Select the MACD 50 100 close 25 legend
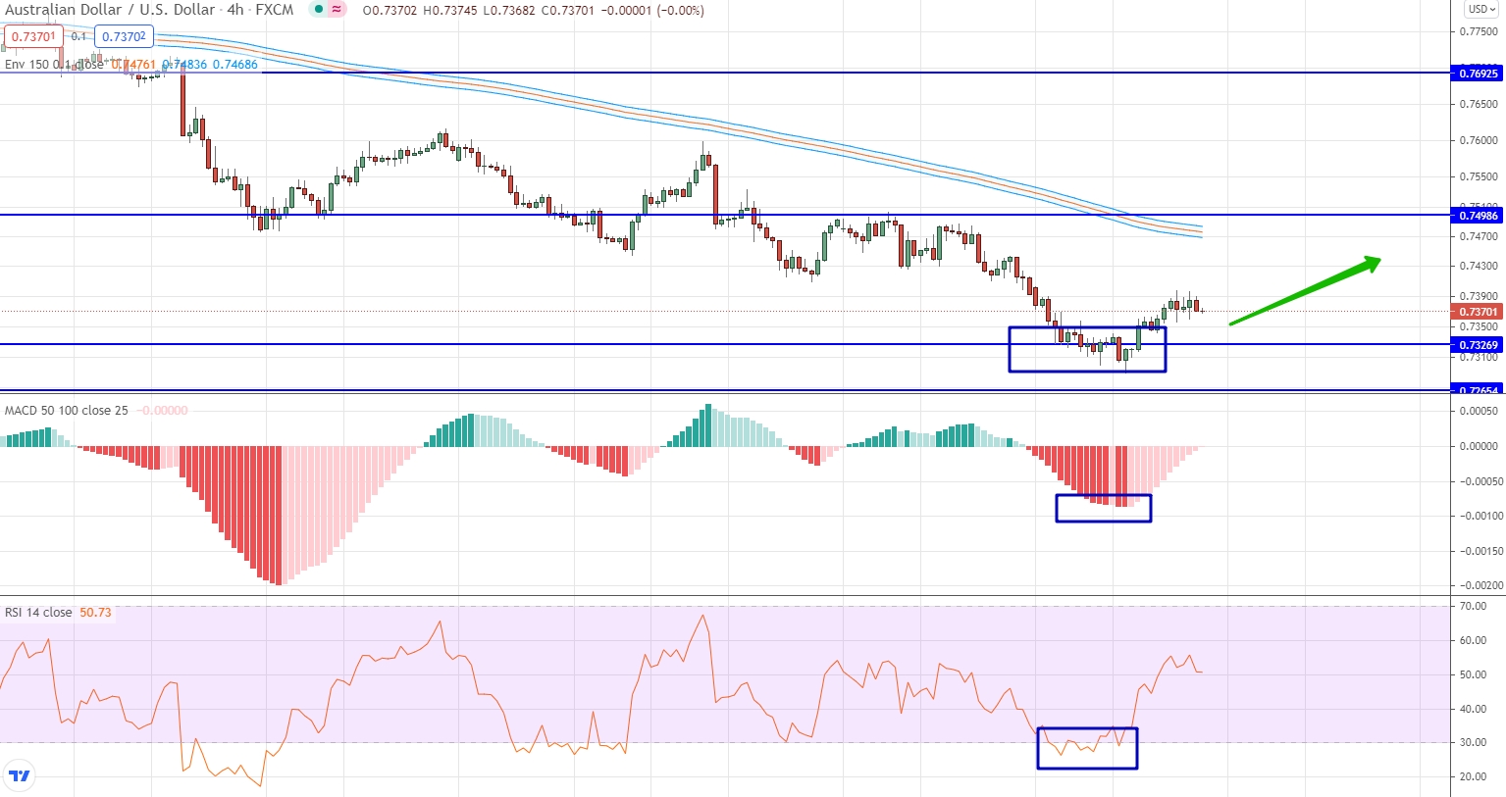 [x=67, y=411]
